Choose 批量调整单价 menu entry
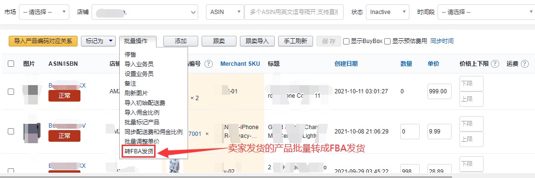Image resolution: width=535 pixels, height=178 pixels. click(142, 141)
